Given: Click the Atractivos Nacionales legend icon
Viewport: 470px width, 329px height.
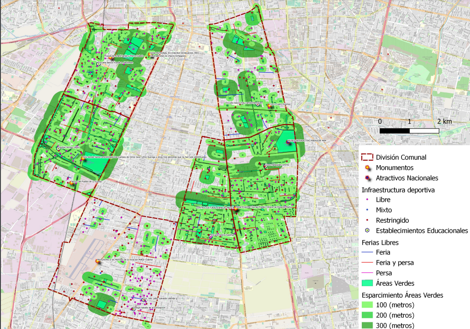Looking at the screenshot, I should coord(368,178).
